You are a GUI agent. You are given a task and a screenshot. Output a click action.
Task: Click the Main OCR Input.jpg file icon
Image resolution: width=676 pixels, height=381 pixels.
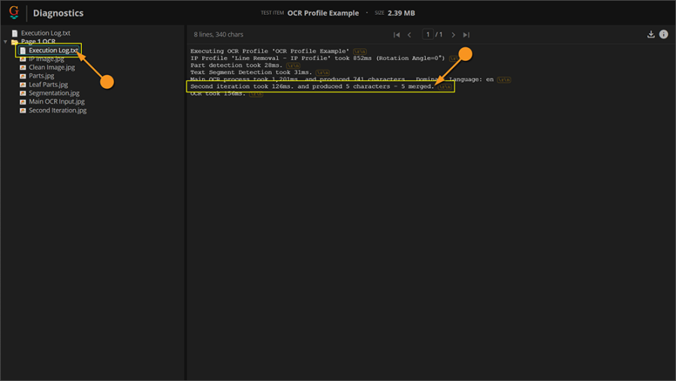pyautogui.click(x=23, y=101)
